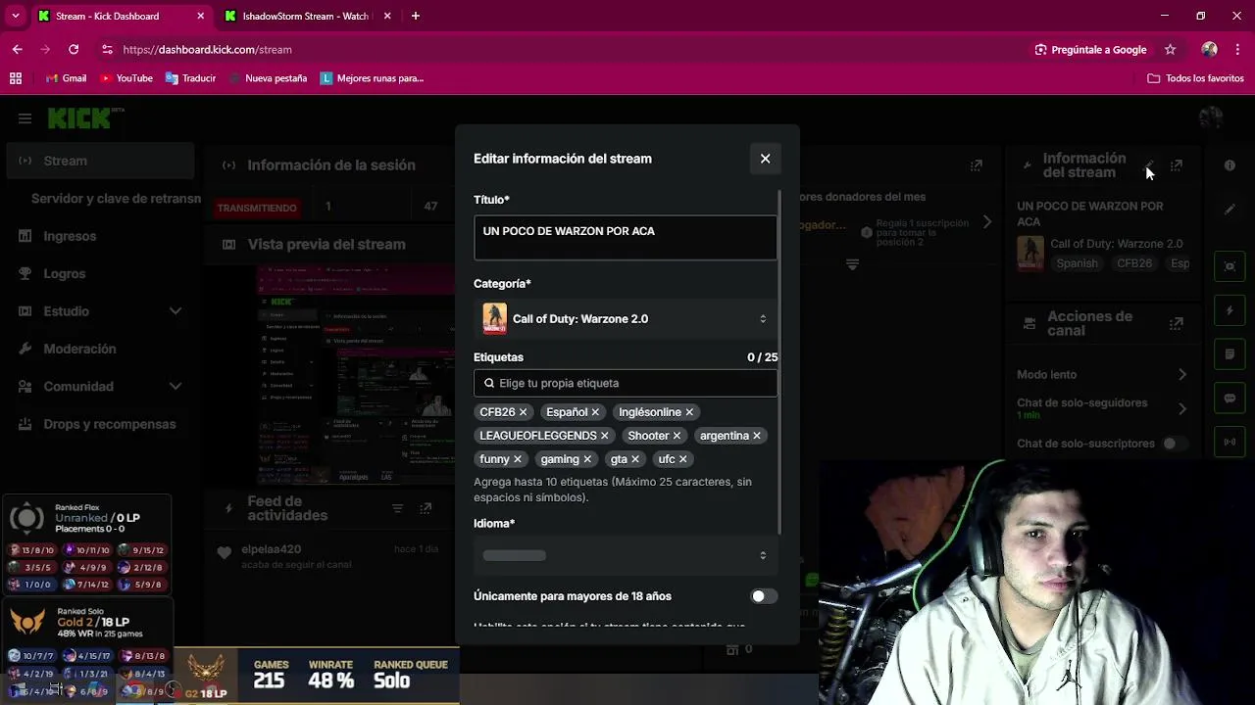This screenshot has height=705, width=1255.
Task: Remove the LEAGUEOFLEGGENDS tag
Action: [x=604, y=436]
